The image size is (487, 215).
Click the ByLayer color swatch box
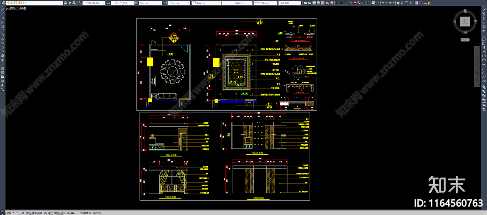click(x=194, y=3)
